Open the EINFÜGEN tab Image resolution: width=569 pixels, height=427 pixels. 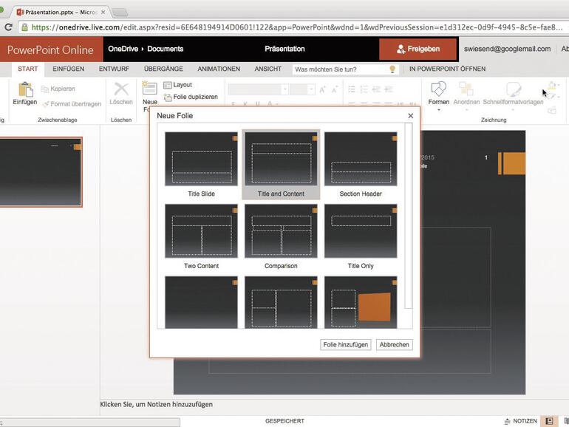click(68, 69)
